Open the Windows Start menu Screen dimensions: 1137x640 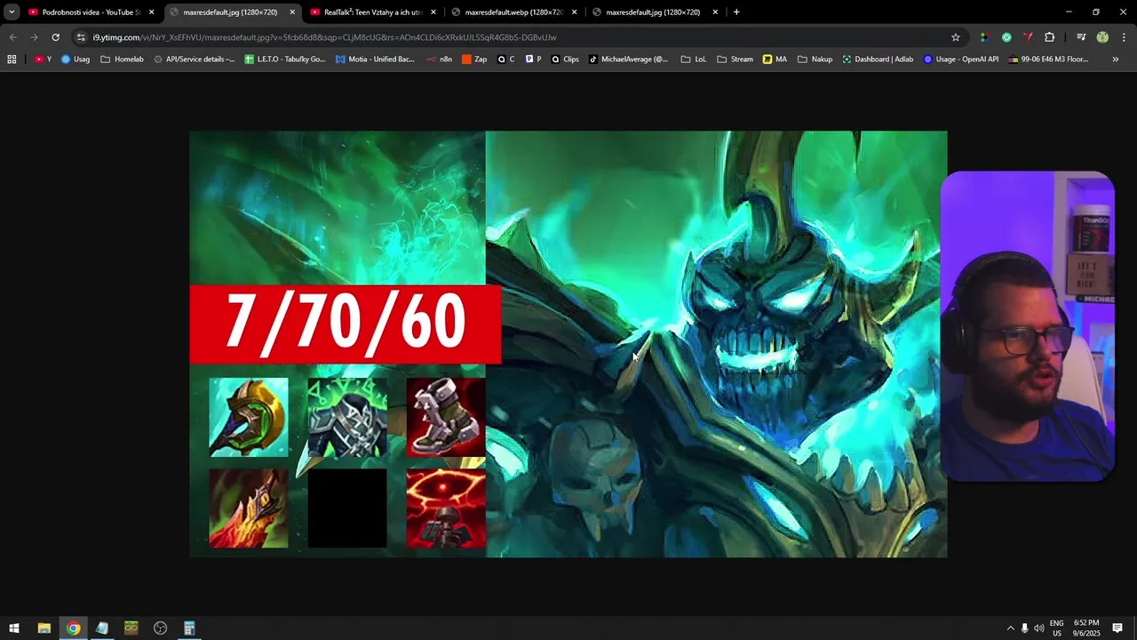click(x=14, y=628)
